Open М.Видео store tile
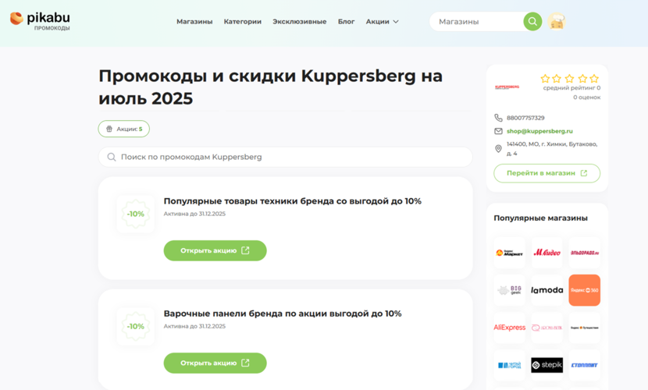This screenshot has width=648, height=390. [547, 253]
